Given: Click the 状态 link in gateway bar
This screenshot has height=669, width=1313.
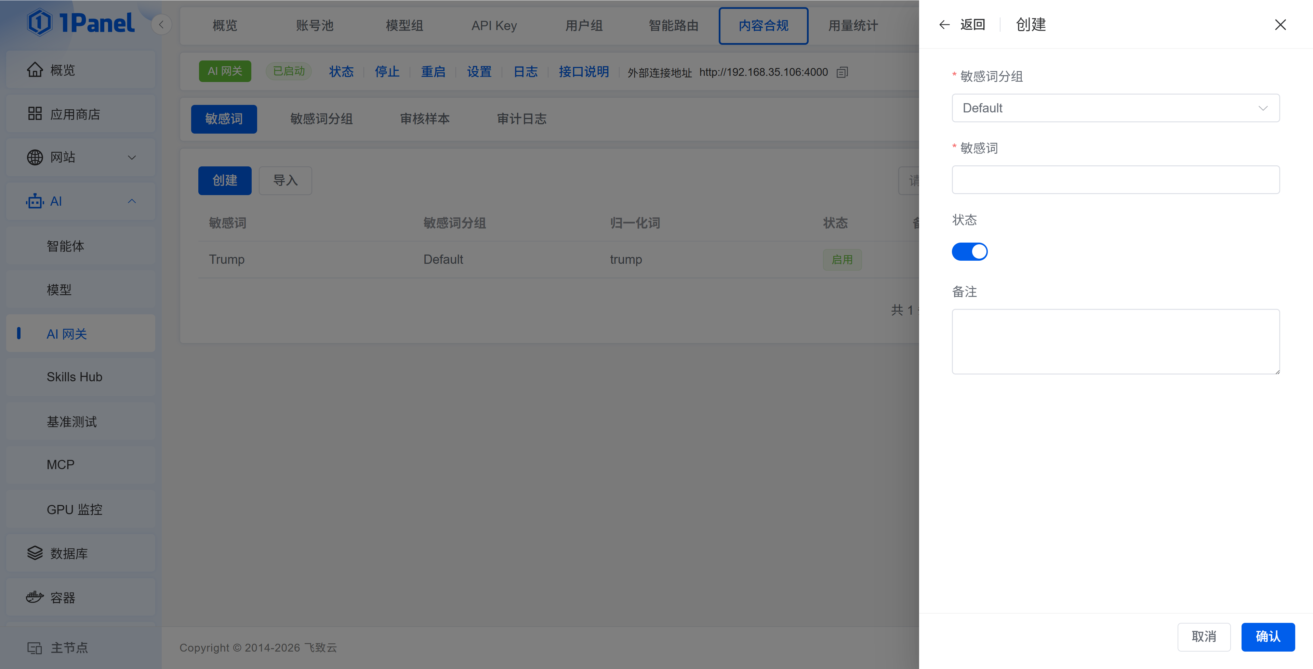Looking at the screenshot, I should coord(341,72).
